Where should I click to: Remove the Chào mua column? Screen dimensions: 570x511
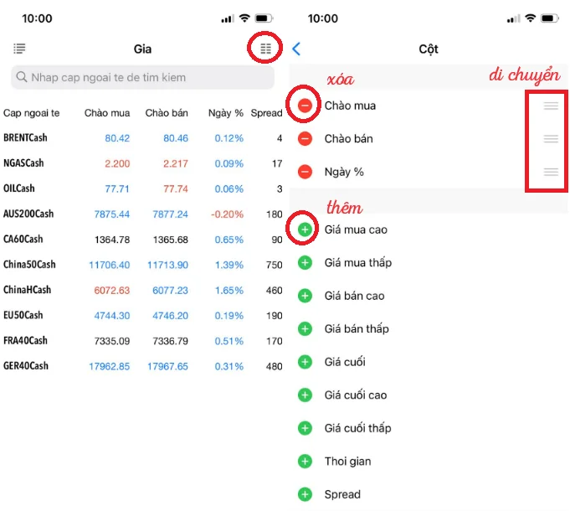[x=305, y=106]
